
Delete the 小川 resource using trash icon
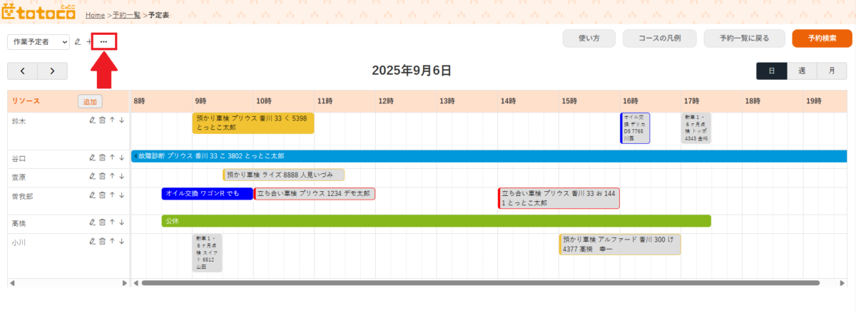[102, 241]
